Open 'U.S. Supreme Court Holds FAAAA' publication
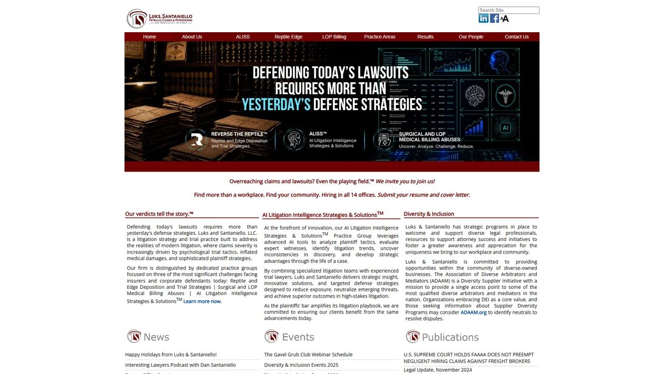This screenshot has height=374, width=664. click(469, 357)
